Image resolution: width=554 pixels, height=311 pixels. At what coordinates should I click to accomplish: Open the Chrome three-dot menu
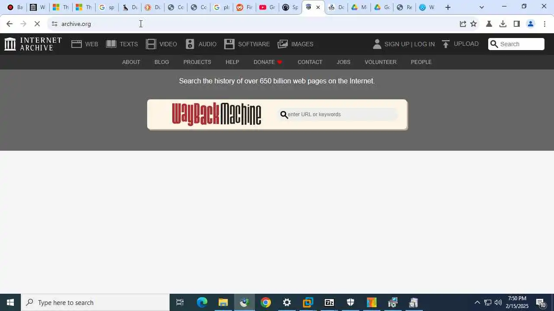(544, 24)
